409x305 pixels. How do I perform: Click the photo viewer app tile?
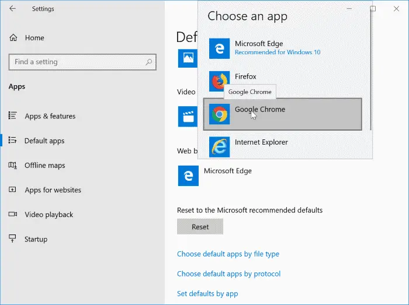[x=188, y=58]
